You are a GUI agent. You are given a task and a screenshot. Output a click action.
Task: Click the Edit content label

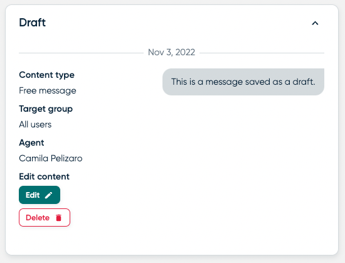tap(45, 176)
